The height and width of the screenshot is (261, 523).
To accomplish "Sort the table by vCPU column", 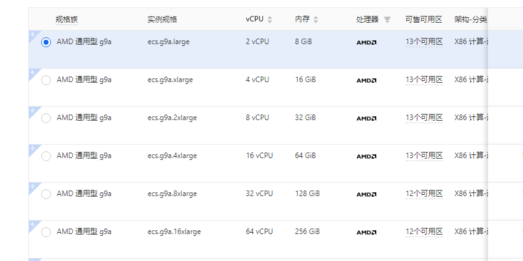I will pos(270,20).
